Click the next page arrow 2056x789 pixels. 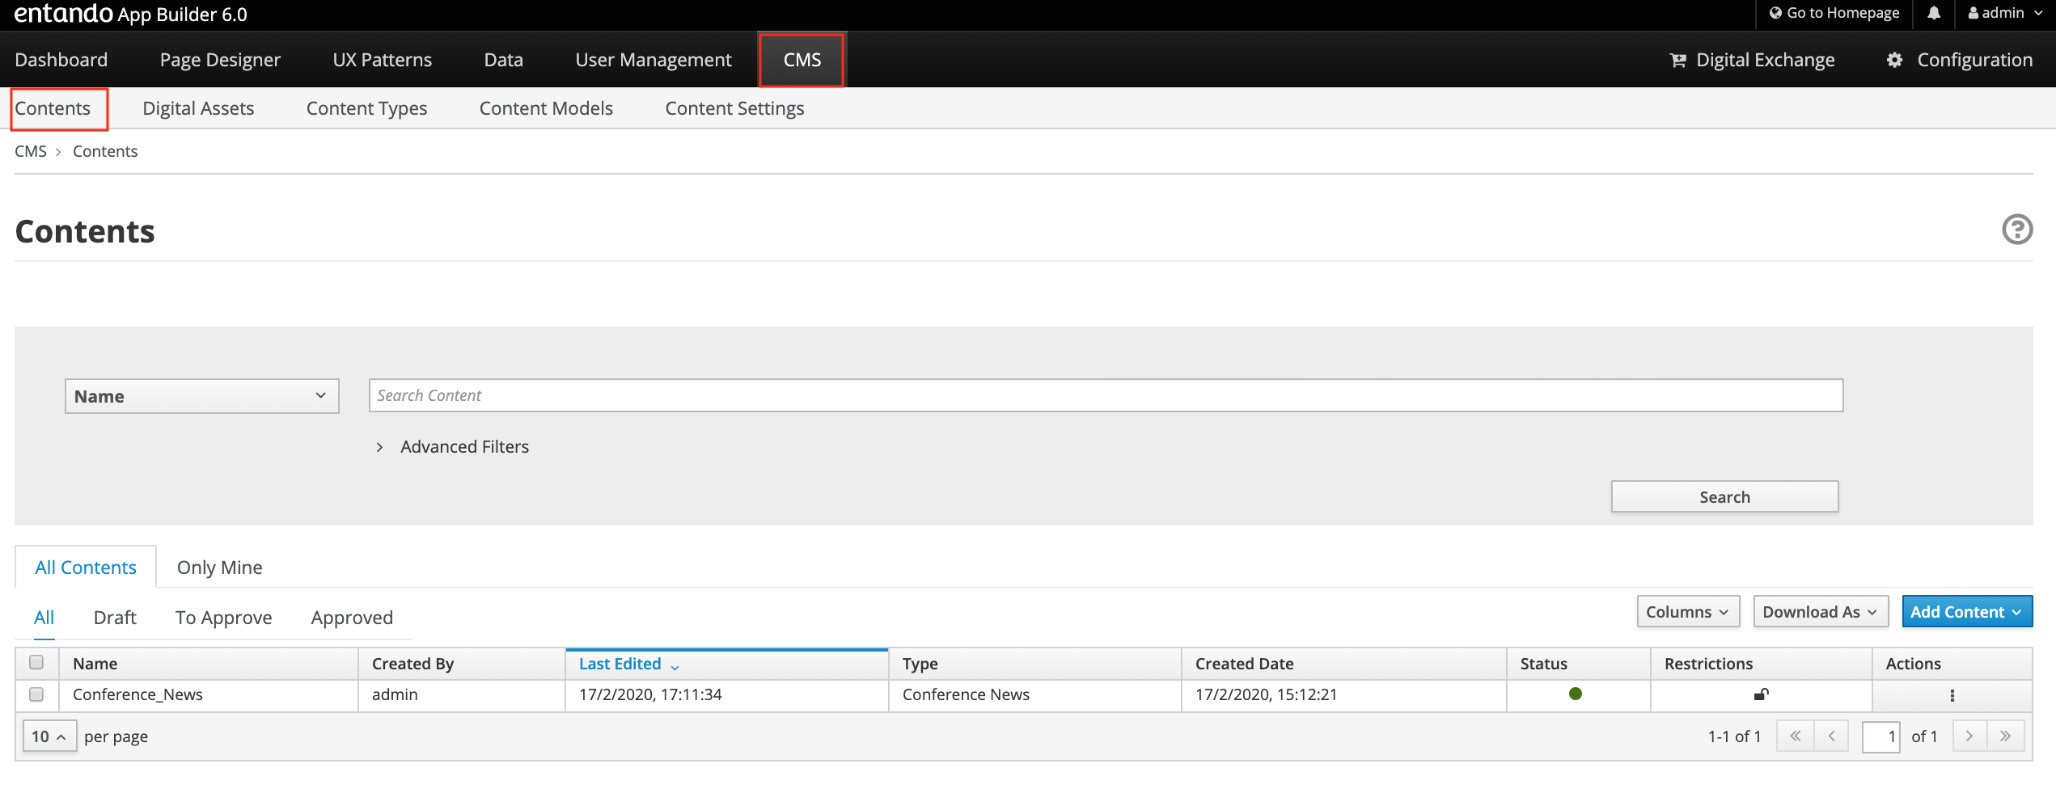click(x=1969, y=736)
